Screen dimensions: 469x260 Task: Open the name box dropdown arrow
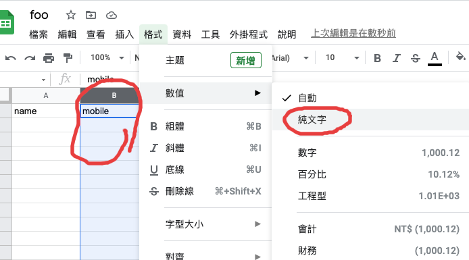44,80
